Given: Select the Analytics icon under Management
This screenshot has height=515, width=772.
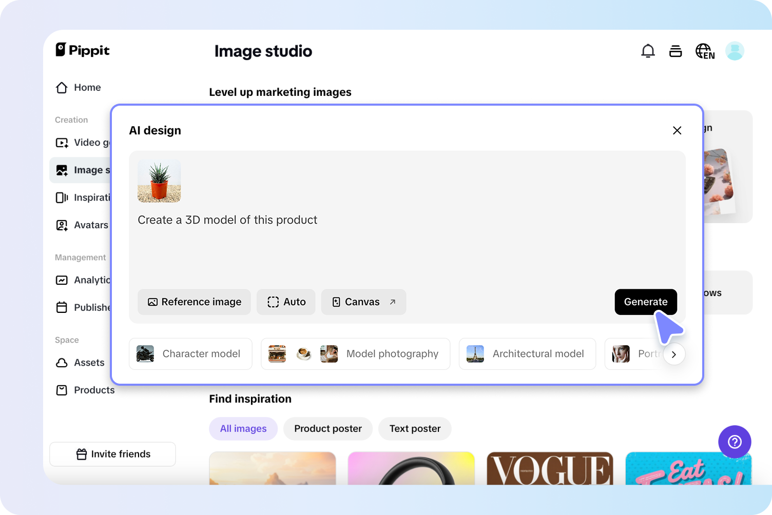Looking at the screenshot, I should click(62, 280).
